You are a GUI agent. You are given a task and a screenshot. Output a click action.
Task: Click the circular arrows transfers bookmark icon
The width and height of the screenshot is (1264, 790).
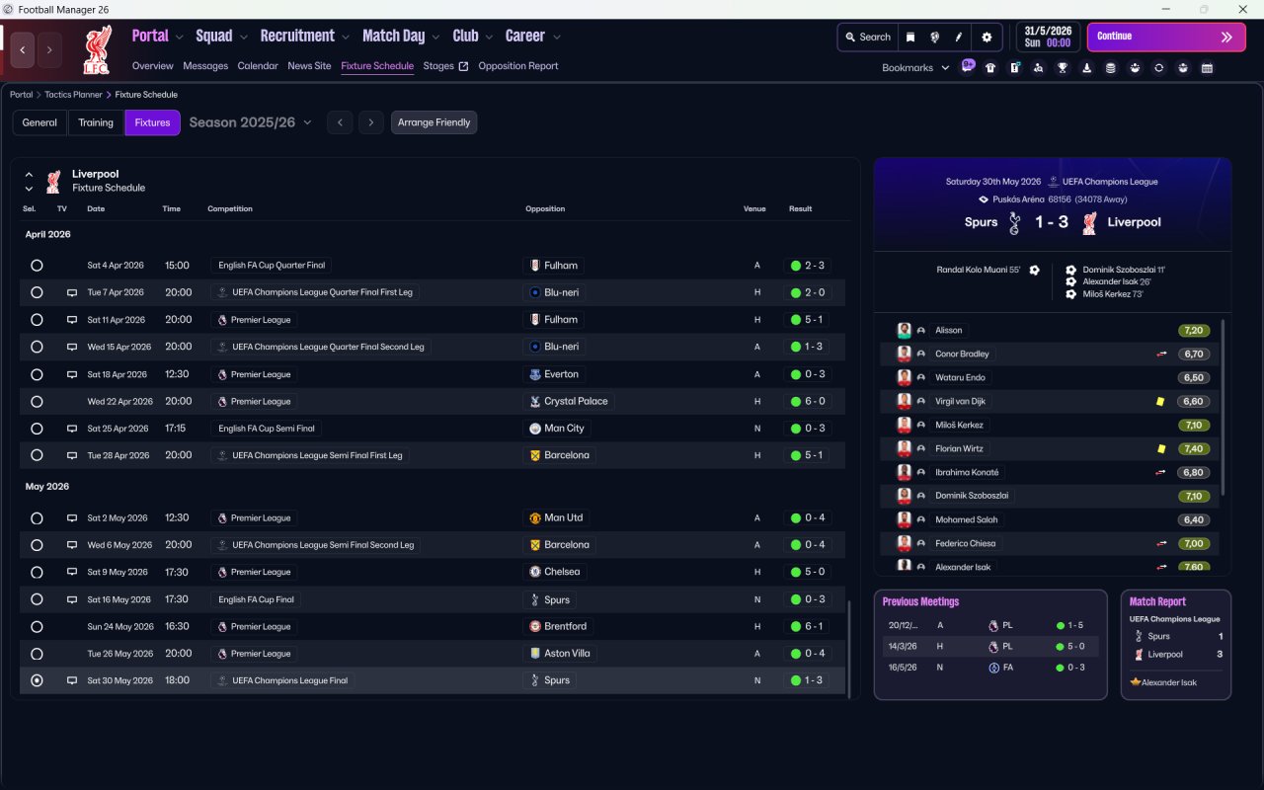point(1158,68)
